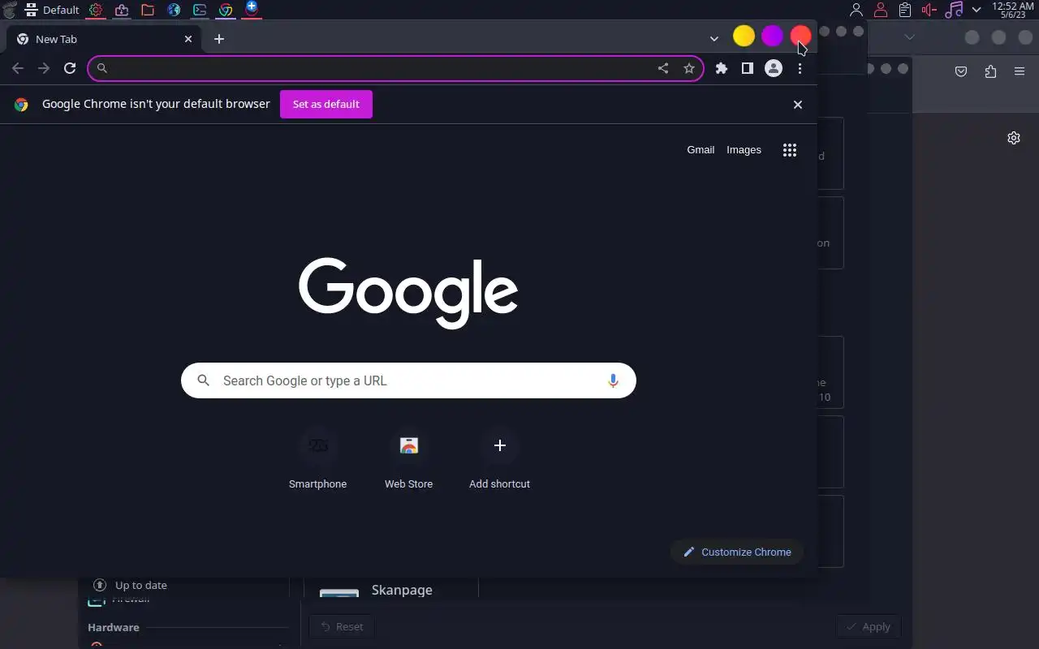Viewport: 1039px width, 649px height.
Task: Open the Web Store shortcut
Action: point(409,459)
